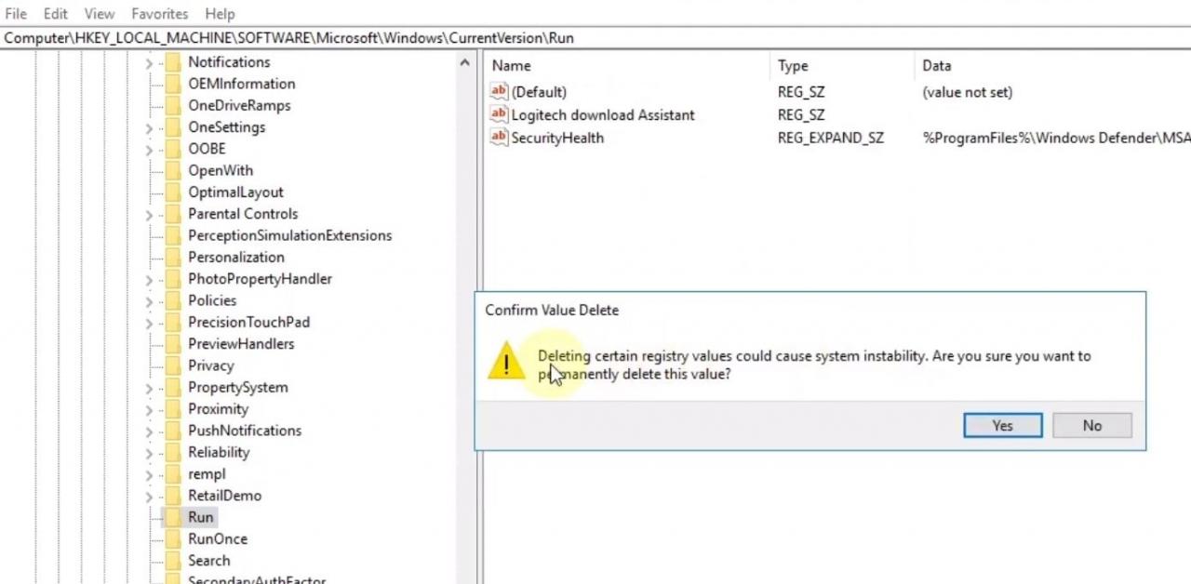Viewport: 1191px width, 584px height.
Task: Click the PushNotifications folder icon
Action: 173,431
